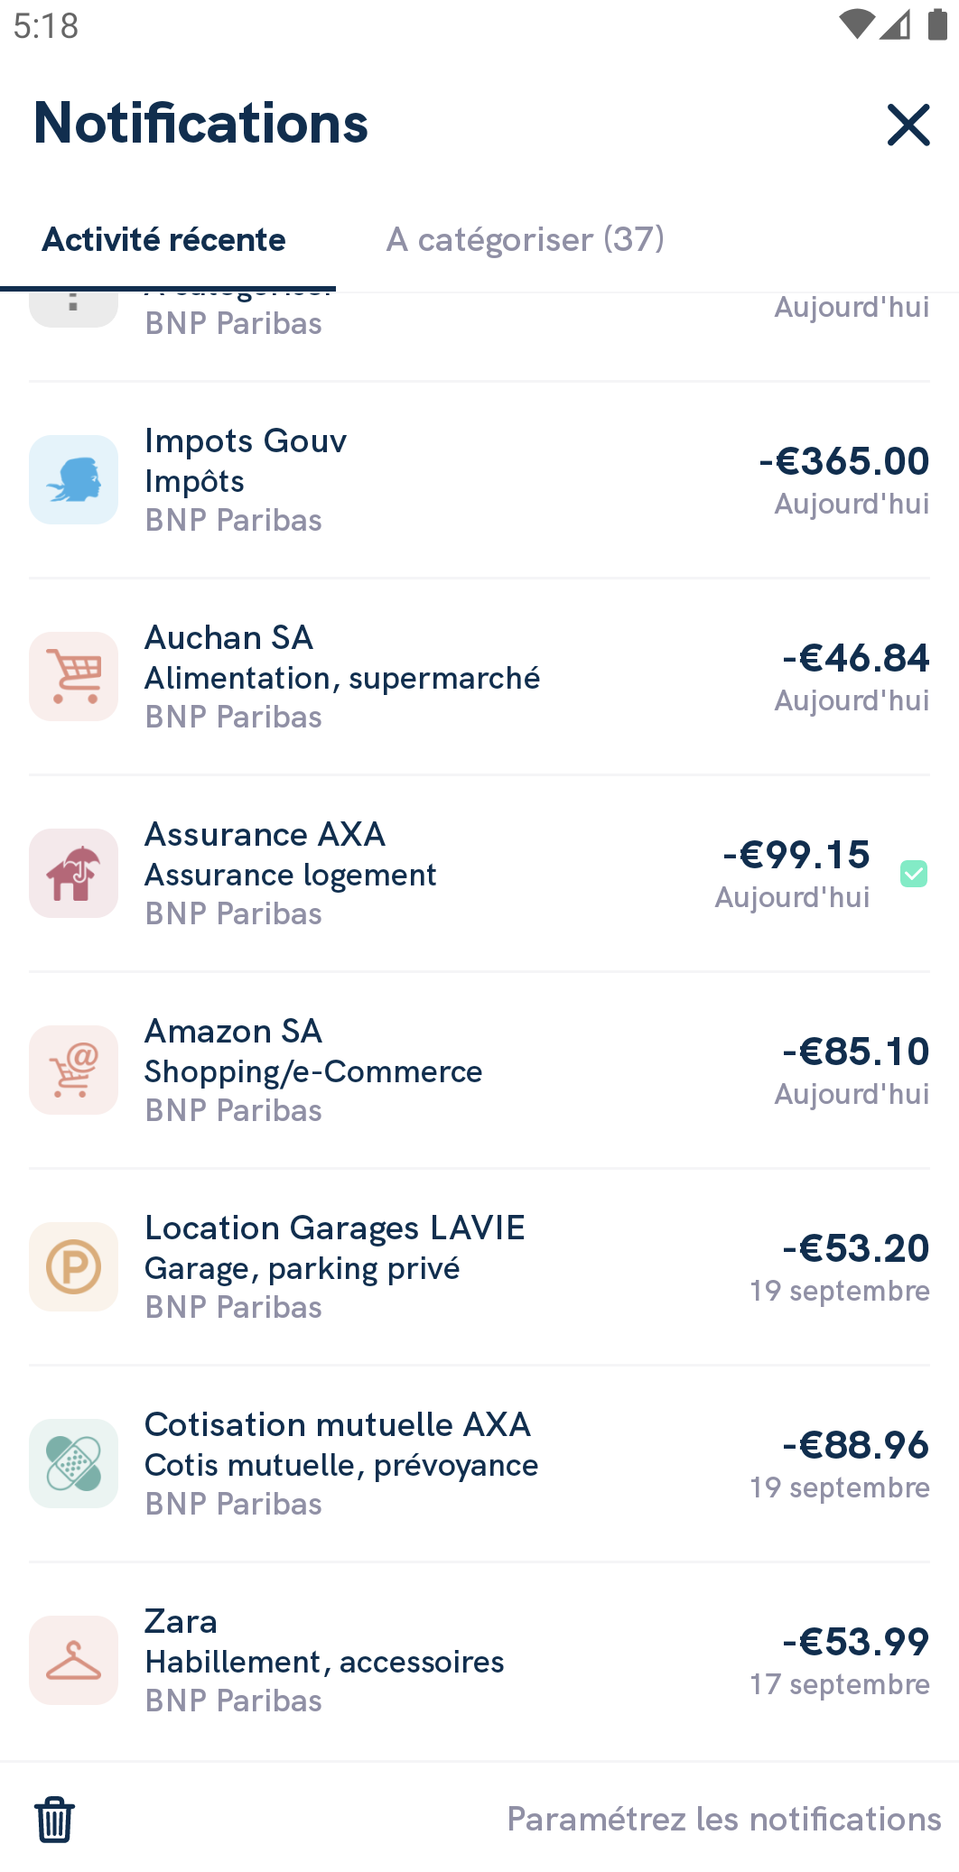The width and height of the screenshot is (959, 1872).
Task: Tap the Zara clothes hanger icon
Action: tap(73, 1660)
